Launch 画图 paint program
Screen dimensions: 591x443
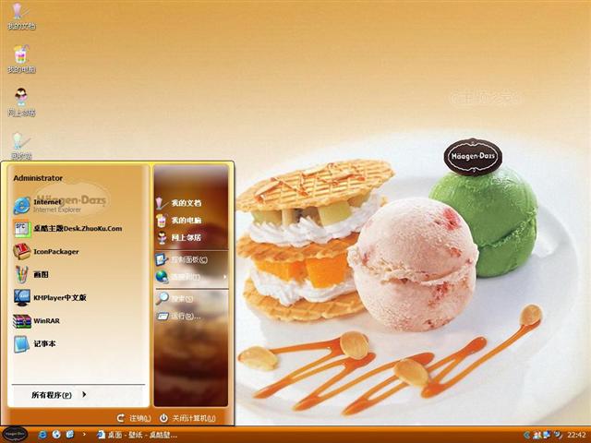[x=30, y=274]
